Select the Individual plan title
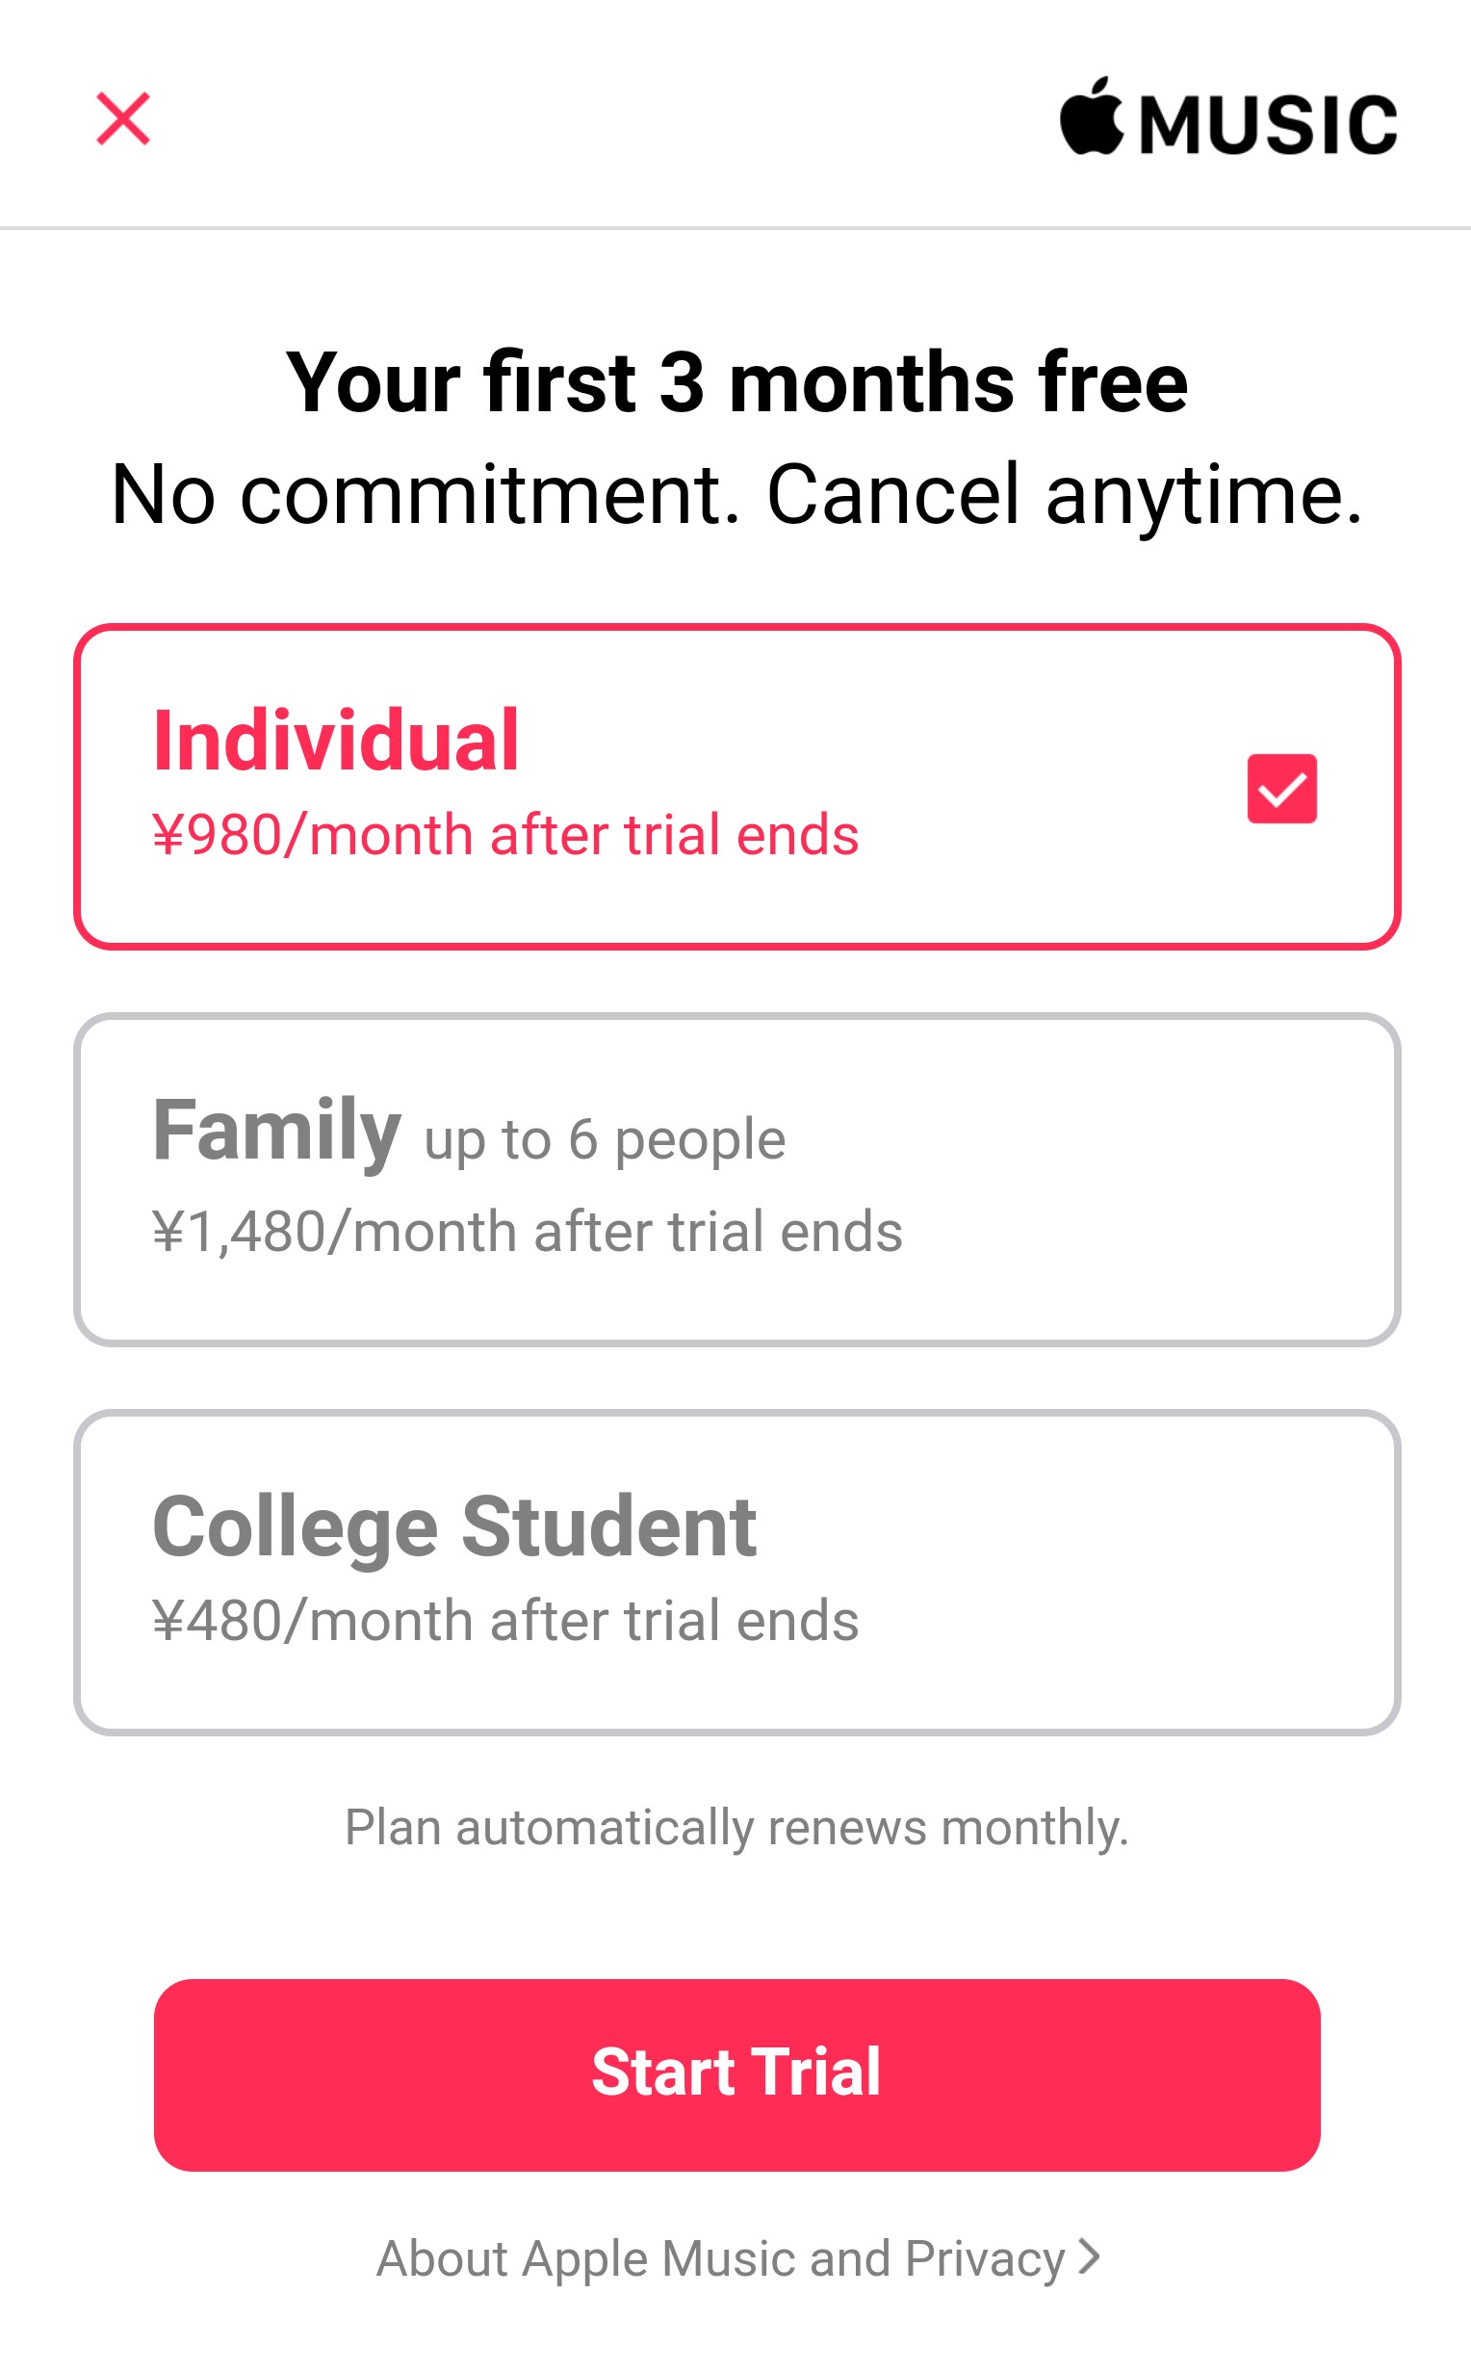Screen dimensions: 1471x2372 tap(336, 742)
